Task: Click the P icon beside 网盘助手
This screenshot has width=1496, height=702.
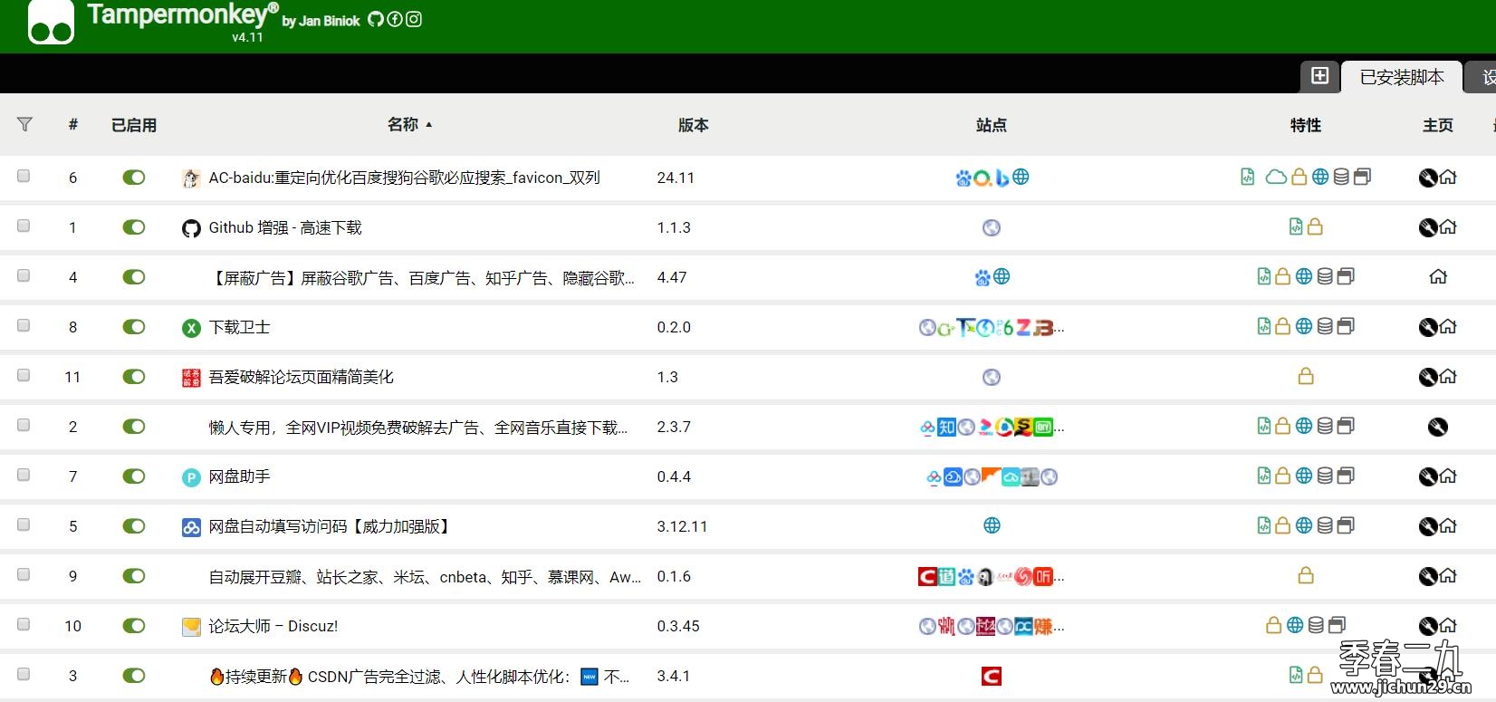Action: (191, 477)
